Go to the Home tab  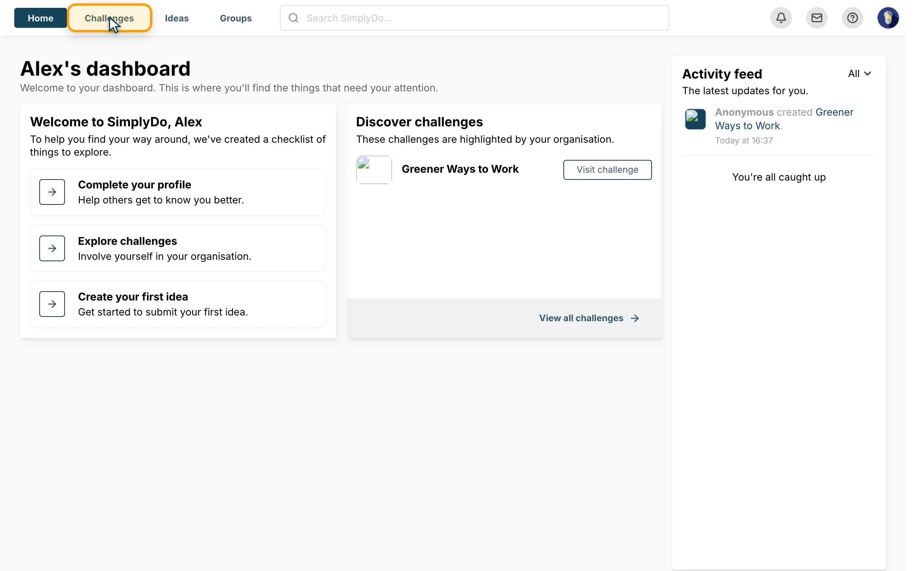[40, 18]
